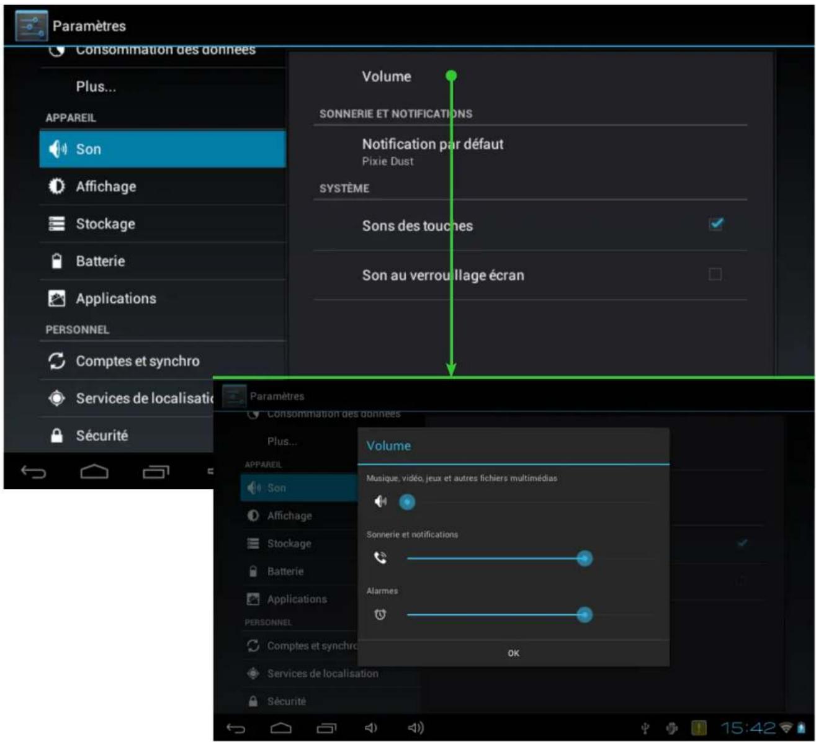Tap the alarm clock icon in Volume dialog
This screenshot has width=816, height=742.
pyautogui.click(x=380, y=614)
